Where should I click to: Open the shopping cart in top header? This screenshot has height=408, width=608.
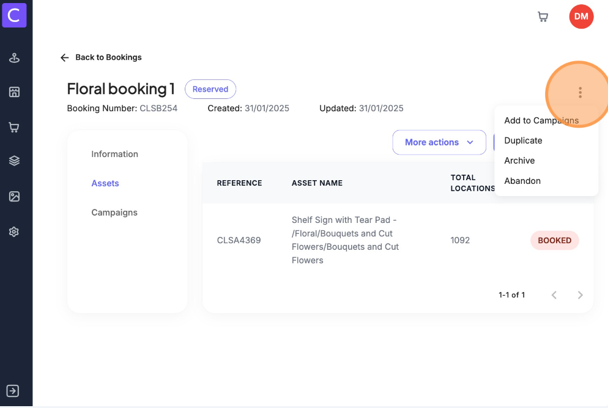[543, 16]
